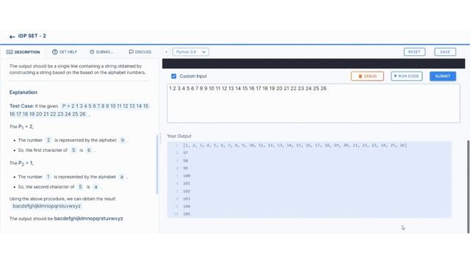Click into the custom input text area

pos(314,103)
